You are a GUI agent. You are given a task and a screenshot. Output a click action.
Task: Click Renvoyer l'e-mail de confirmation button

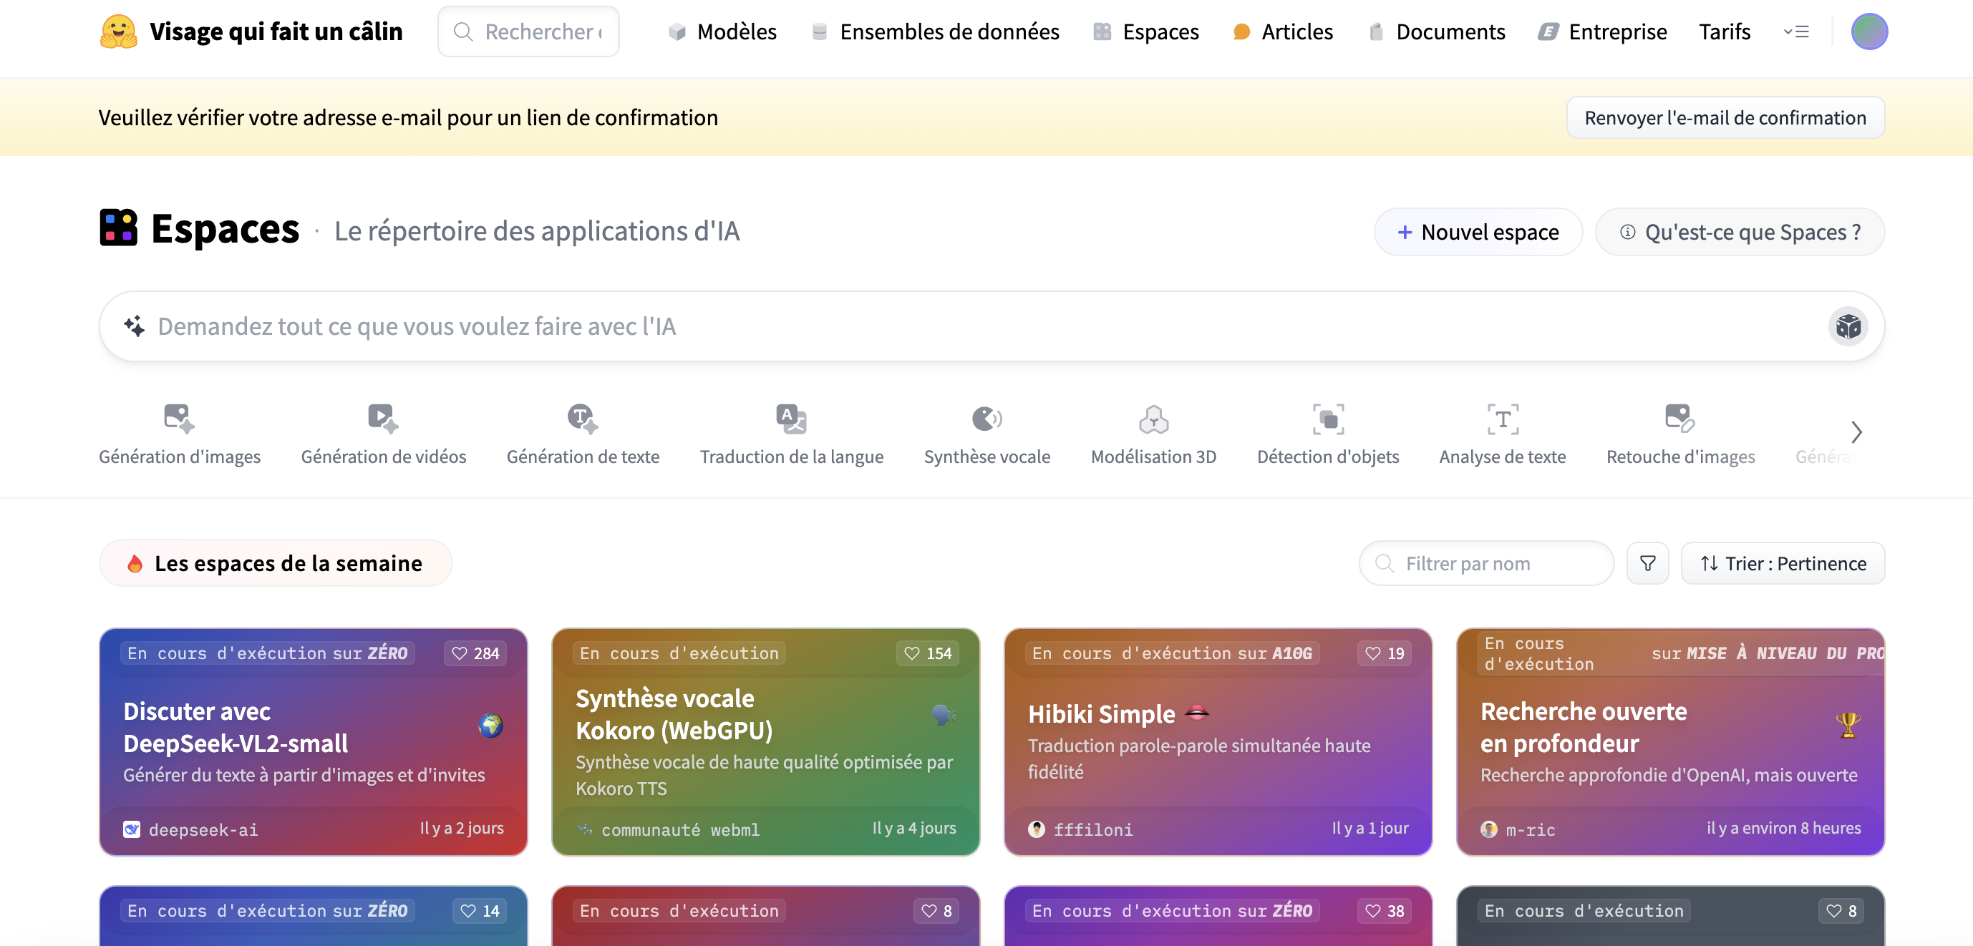tap(1725, 118)
